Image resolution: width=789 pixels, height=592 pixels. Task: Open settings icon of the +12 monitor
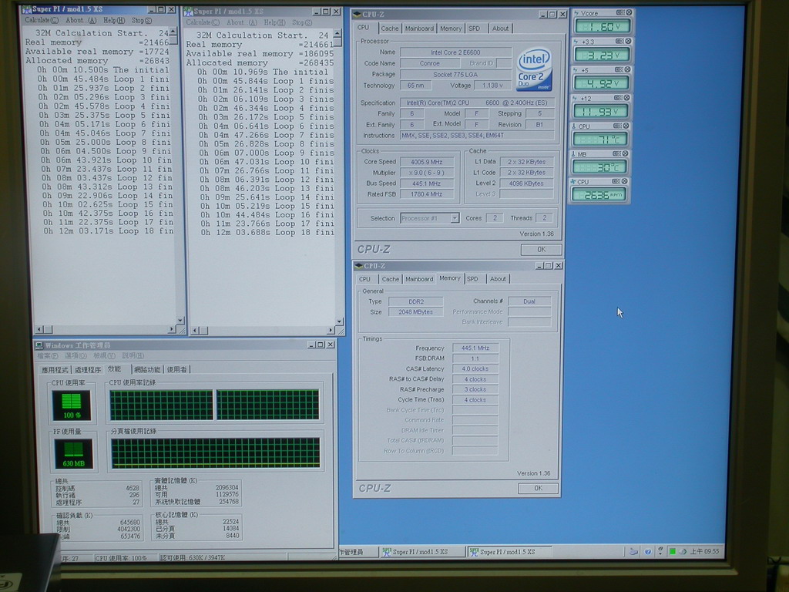pos(618,98)
